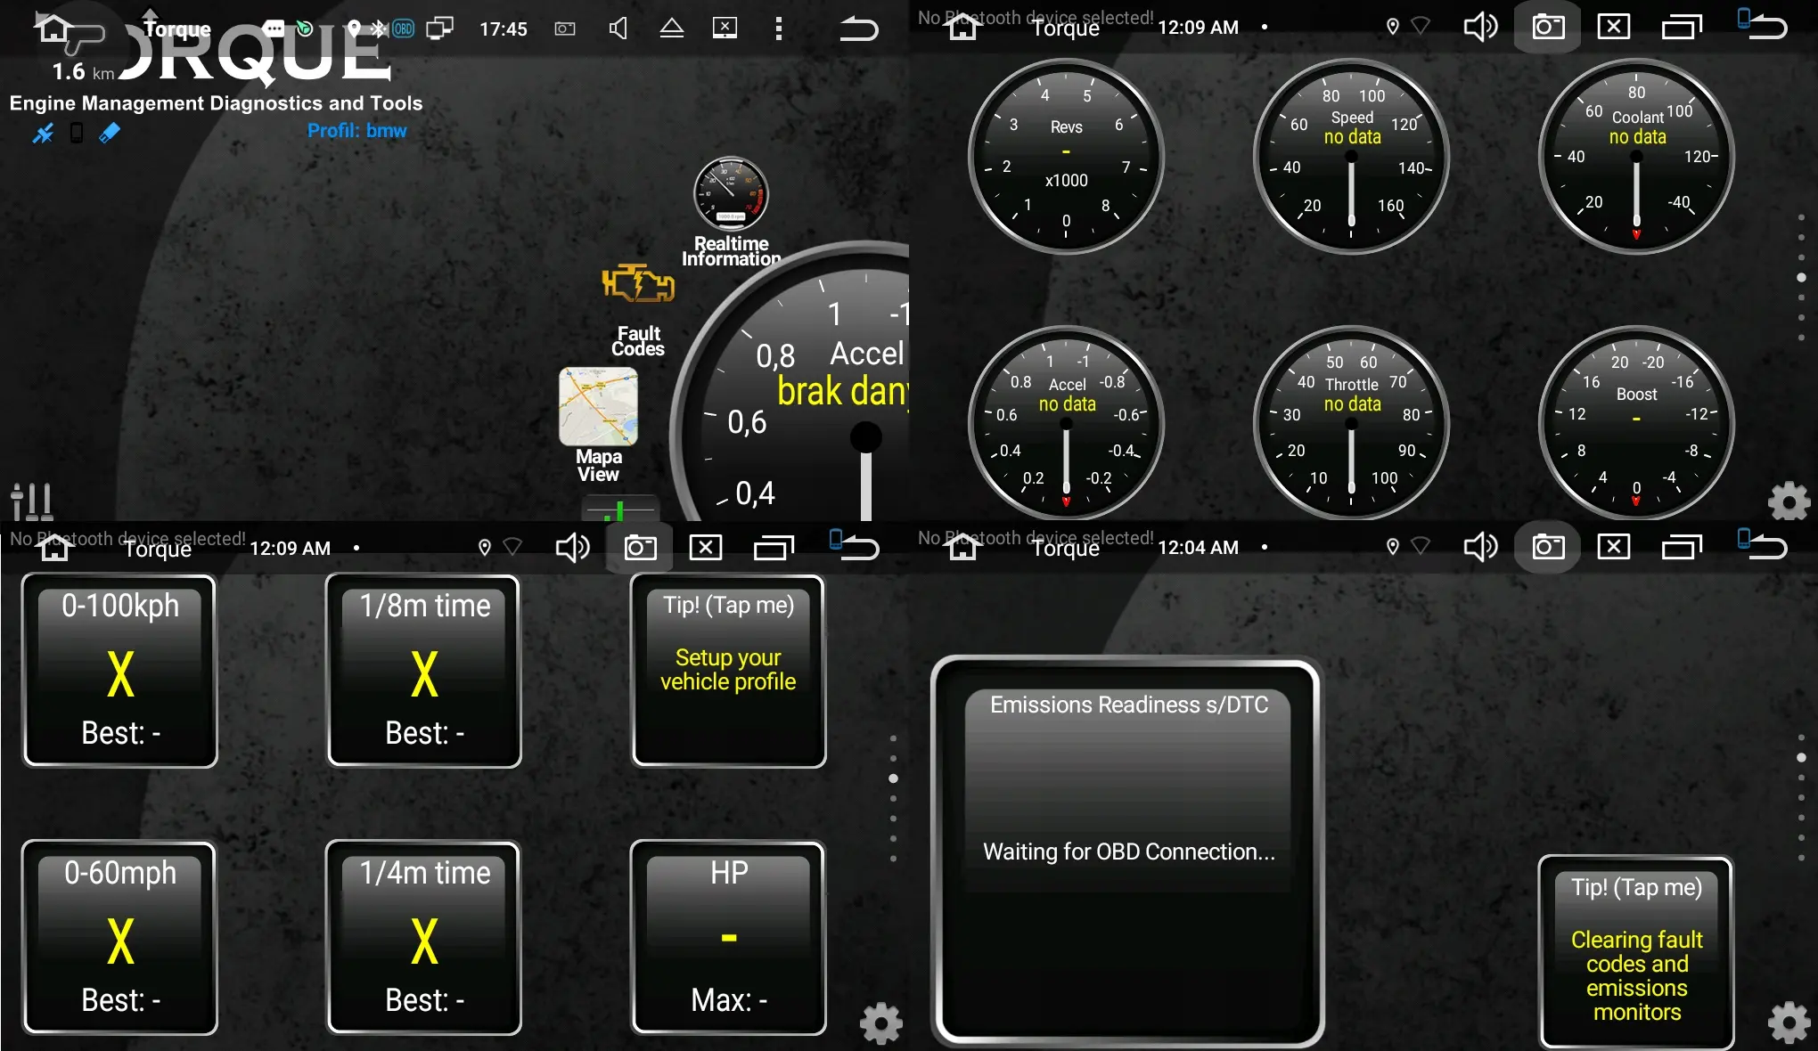1818x1051 pixels.
Task: Tap the Throttle gauge
Action: coord(1351,423)
